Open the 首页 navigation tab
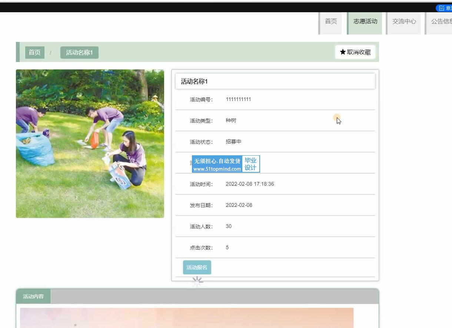452x328 pixels. [x=330, y=23]
